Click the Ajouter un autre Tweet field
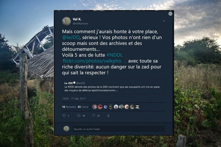This screenshot has width=221, height=147. click(x=119, y=129)
